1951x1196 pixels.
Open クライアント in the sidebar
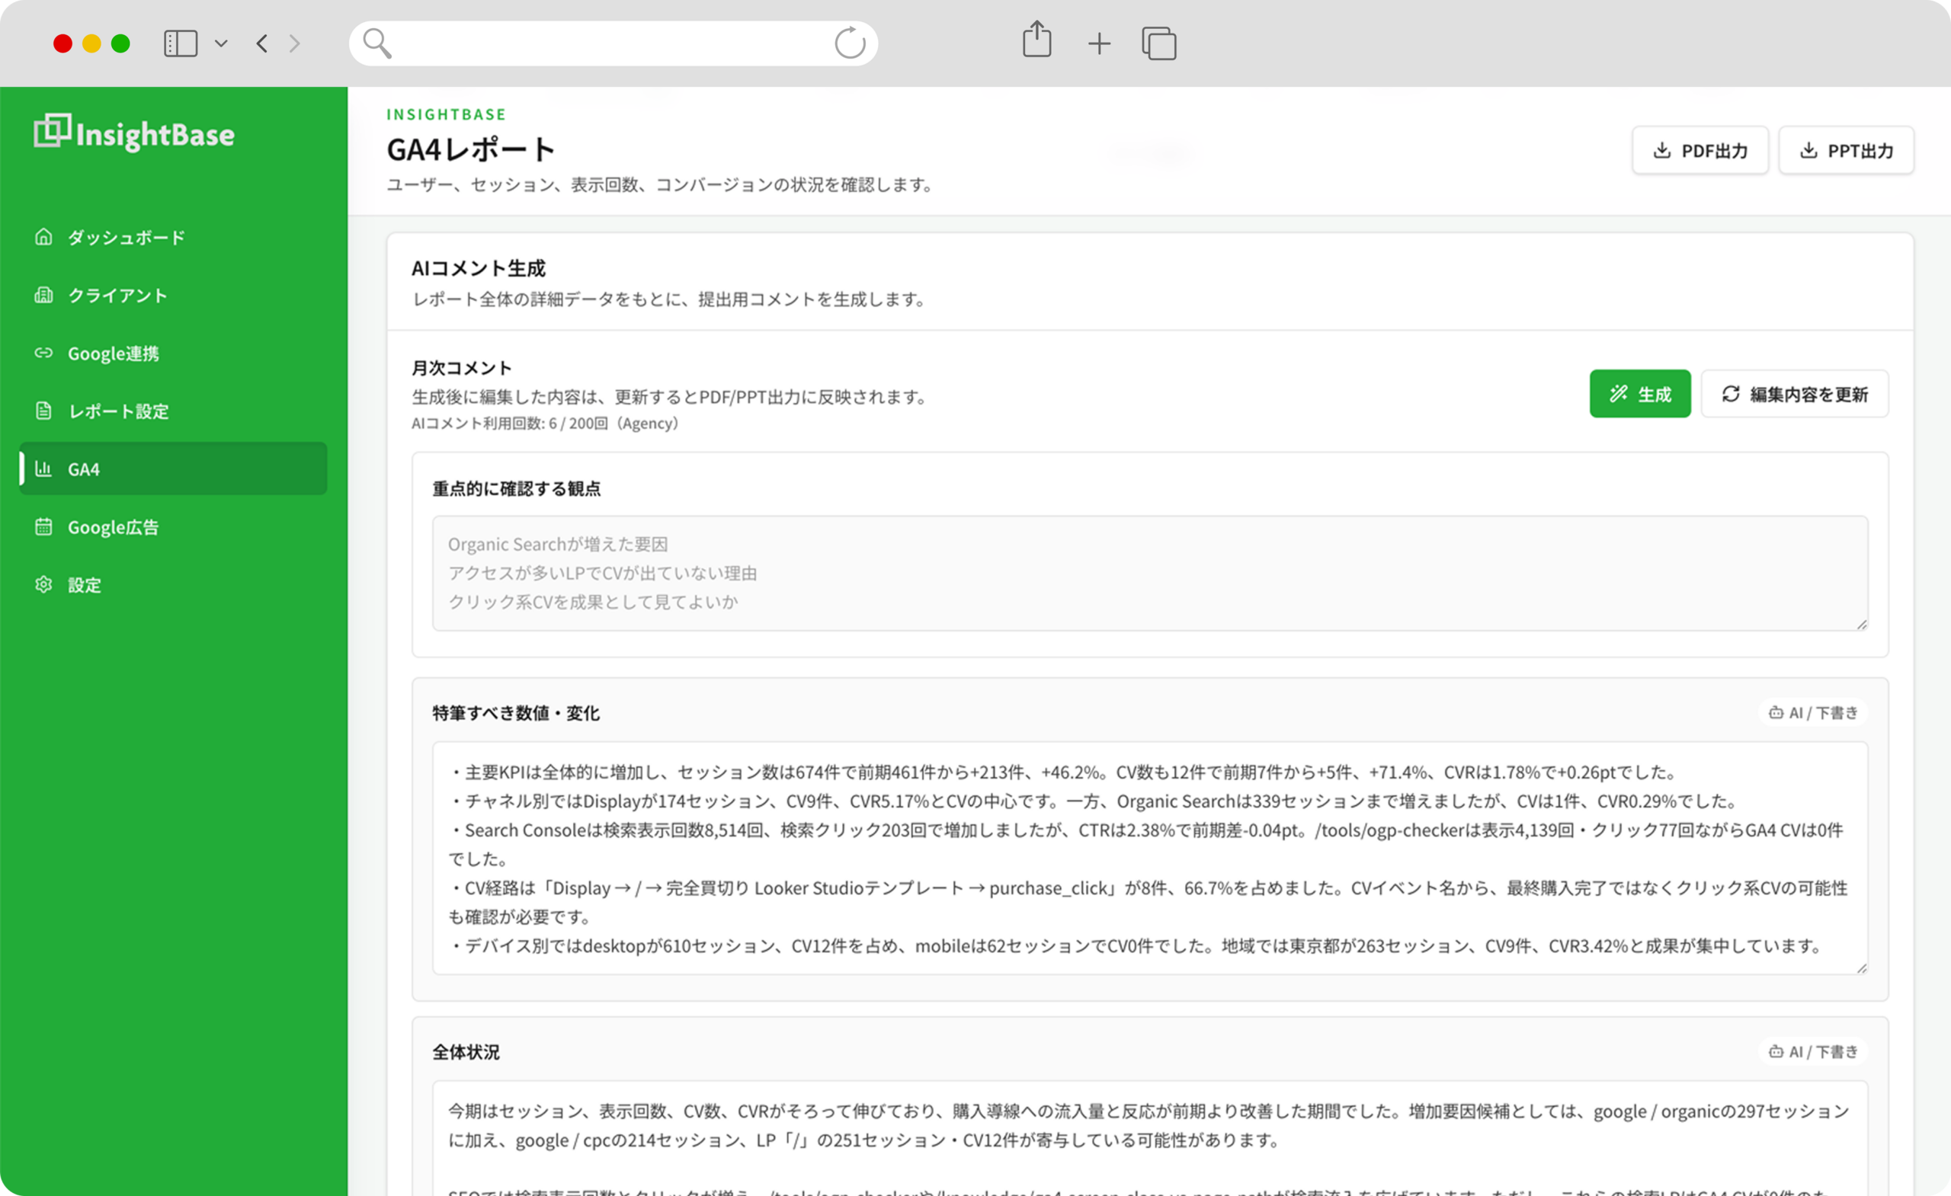pos(174,296)
